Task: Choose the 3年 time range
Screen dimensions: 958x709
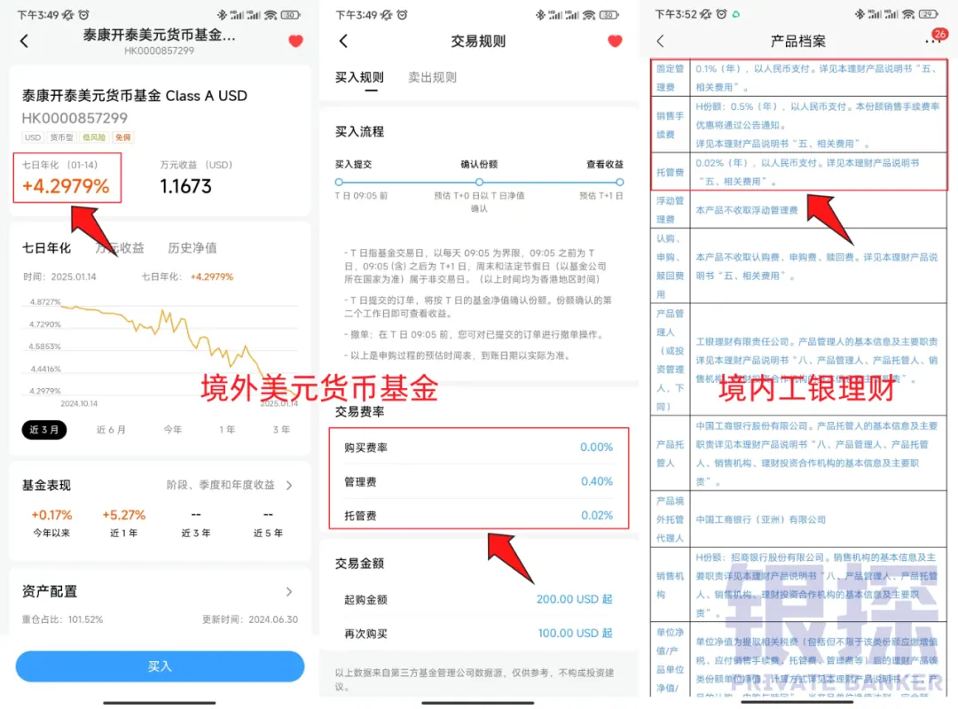Action: tap(281, 430)
